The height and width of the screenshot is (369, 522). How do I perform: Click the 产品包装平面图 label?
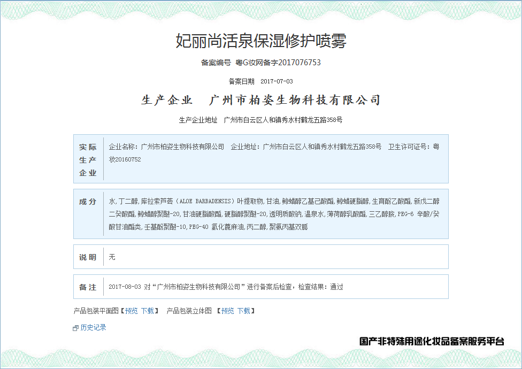pyautogui.click(x=96, y=311)
